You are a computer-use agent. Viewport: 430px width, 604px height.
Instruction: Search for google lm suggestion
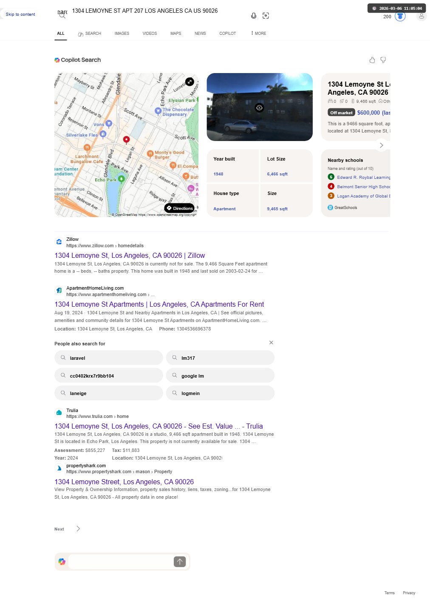click(x=220, y=375)
